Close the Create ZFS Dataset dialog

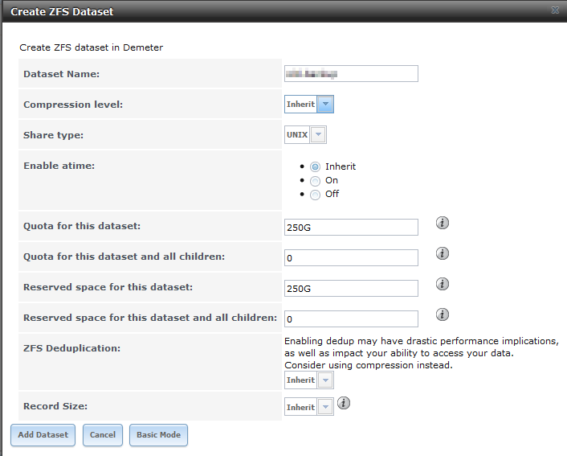555,11
